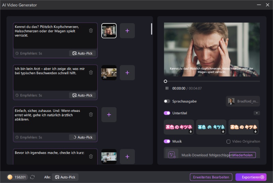
Task: Turn off the Untertitel switch
Action: pyautogui.click(x=167, y=113)
